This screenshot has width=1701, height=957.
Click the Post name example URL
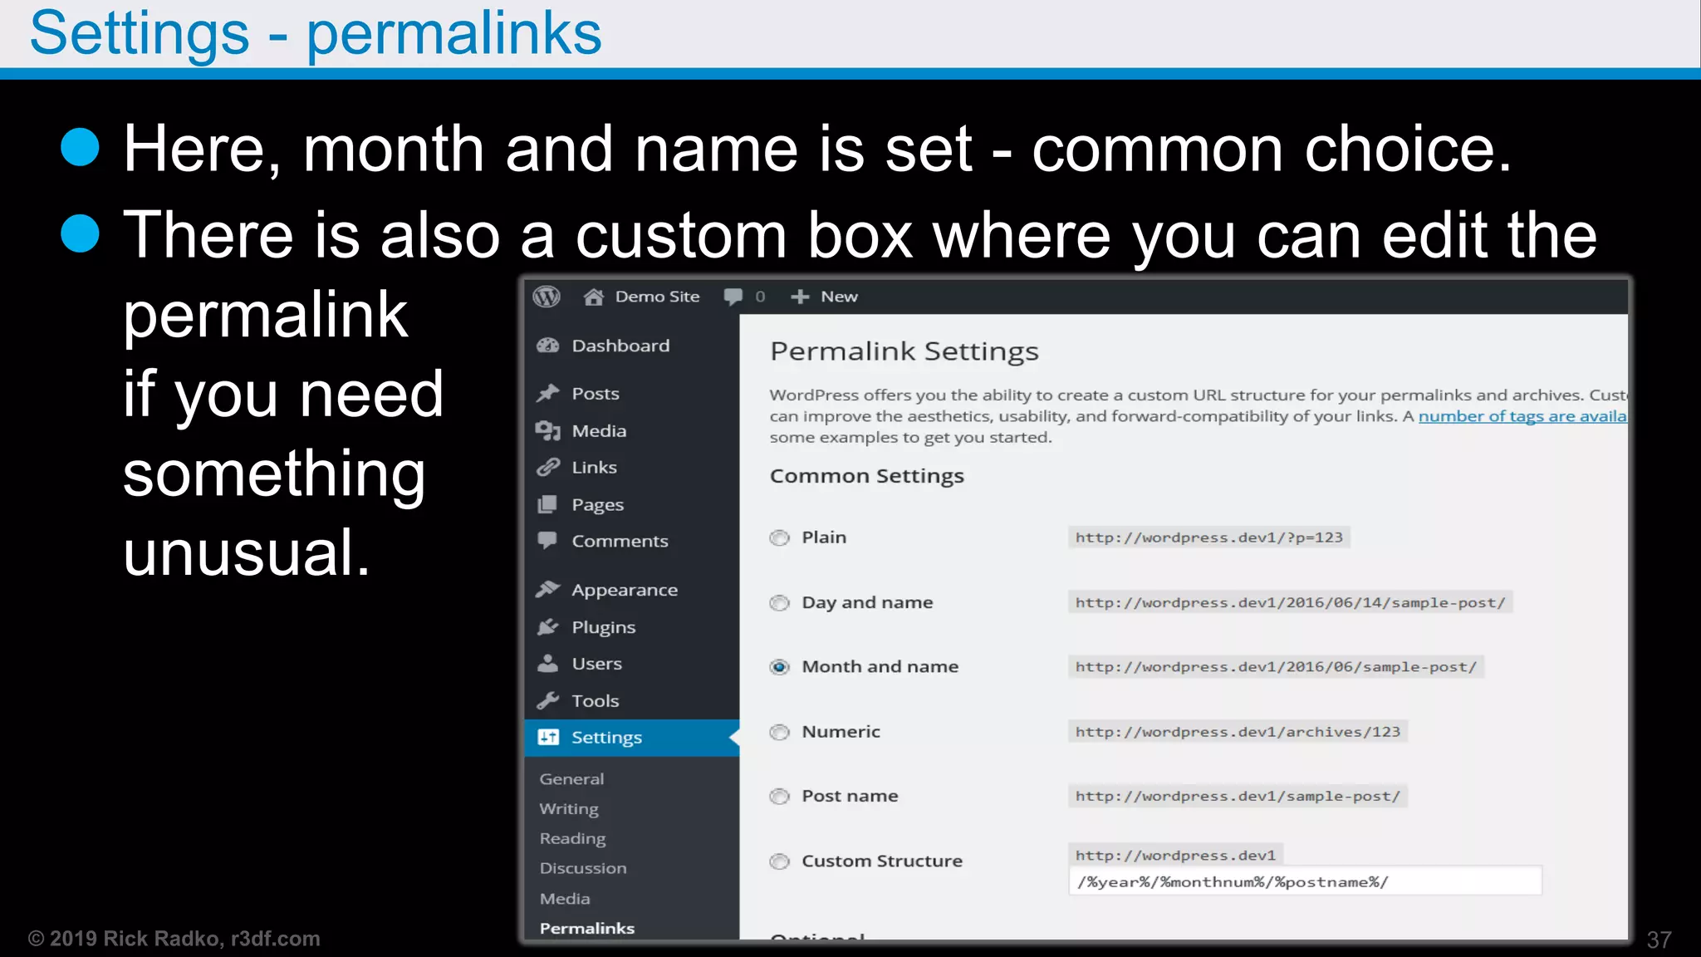(x=1238, y=796)
